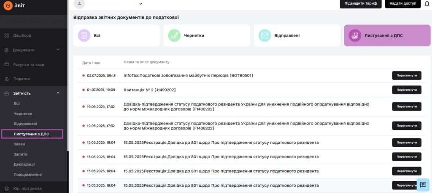
Task: Open Заяви in the sidebar
Action: pyautogui.click(x=19, y=144)
